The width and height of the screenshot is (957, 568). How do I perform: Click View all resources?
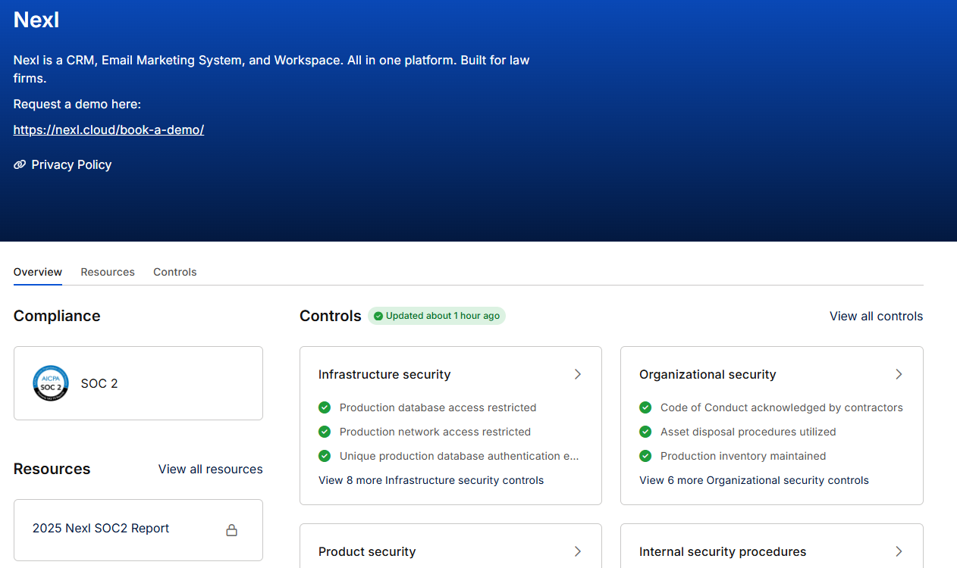(x=210, y=469)
